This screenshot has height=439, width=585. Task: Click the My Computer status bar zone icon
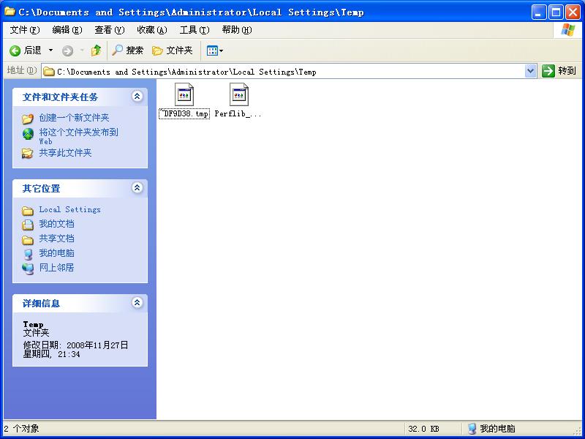(472, 429)
